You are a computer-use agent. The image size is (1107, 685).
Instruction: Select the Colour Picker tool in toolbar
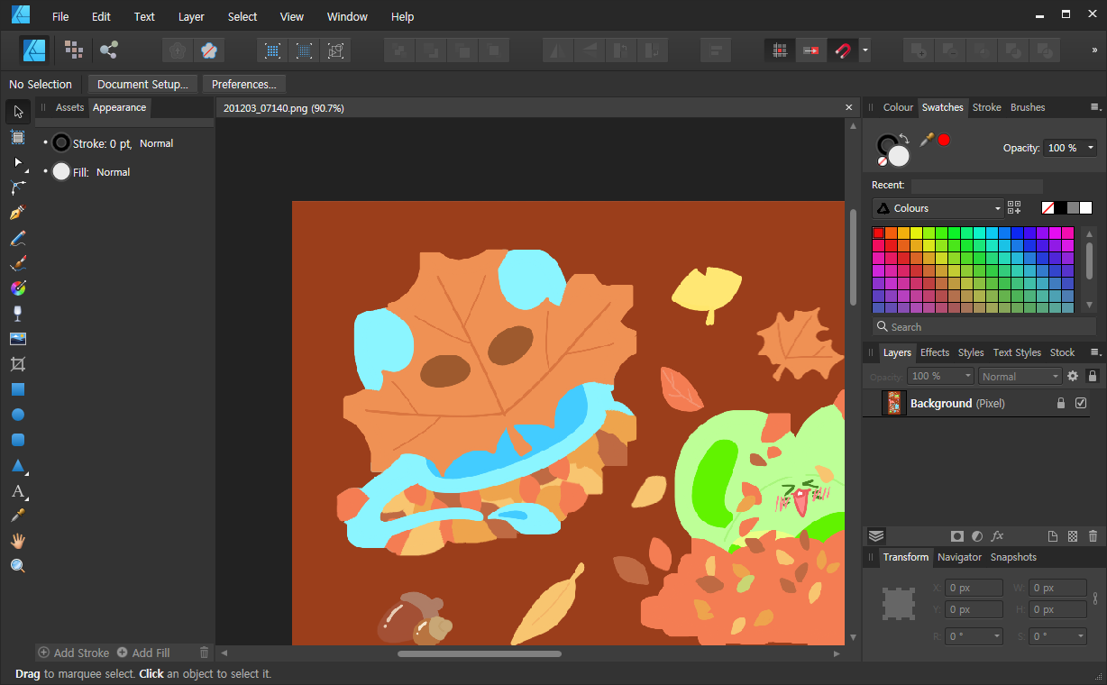coord(18,516)
